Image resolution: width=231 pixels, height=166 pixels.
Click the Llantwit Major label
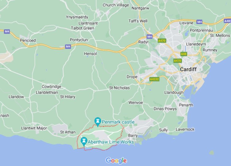(34, 128)
